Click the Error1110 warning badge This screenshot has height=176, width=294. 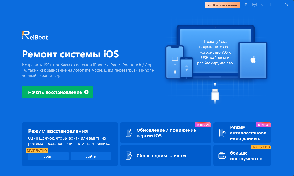[261, 147]
